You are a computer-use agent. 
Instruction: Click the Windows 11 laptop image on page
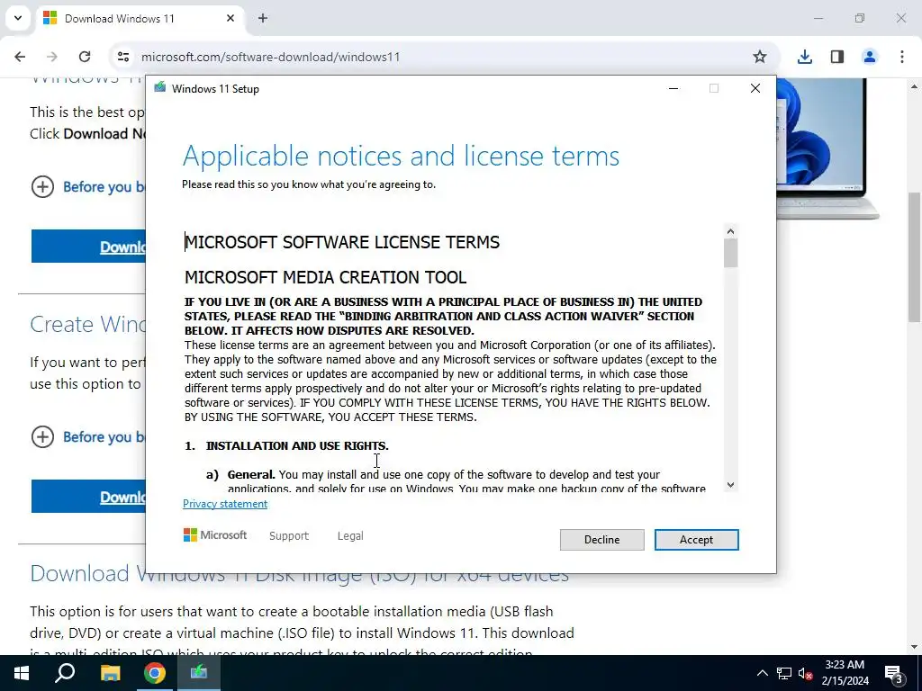(827, 148)
